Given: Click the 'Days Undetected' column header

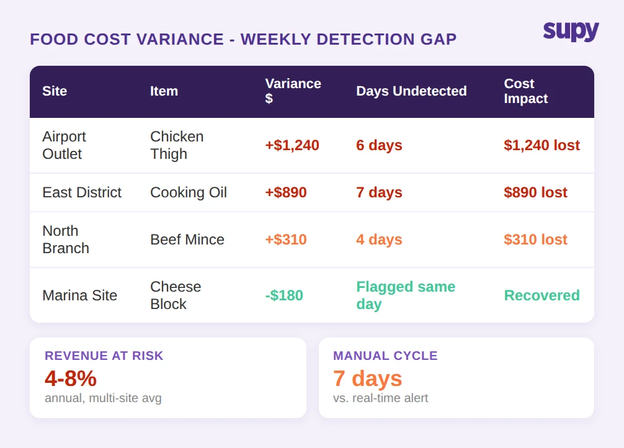Looking at the screenshot, I should pyautogui.click(x=411, y=91).
